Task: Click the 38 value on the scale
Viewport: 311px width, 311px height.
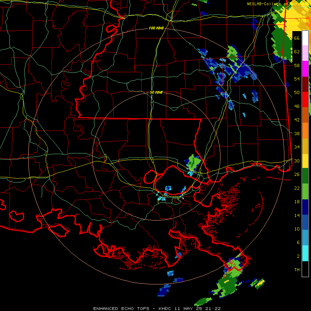Action: 297,133
